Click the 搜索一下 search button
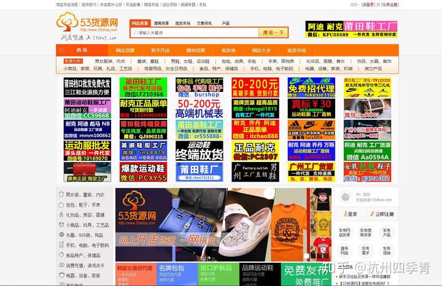 [x=273, y=33]
